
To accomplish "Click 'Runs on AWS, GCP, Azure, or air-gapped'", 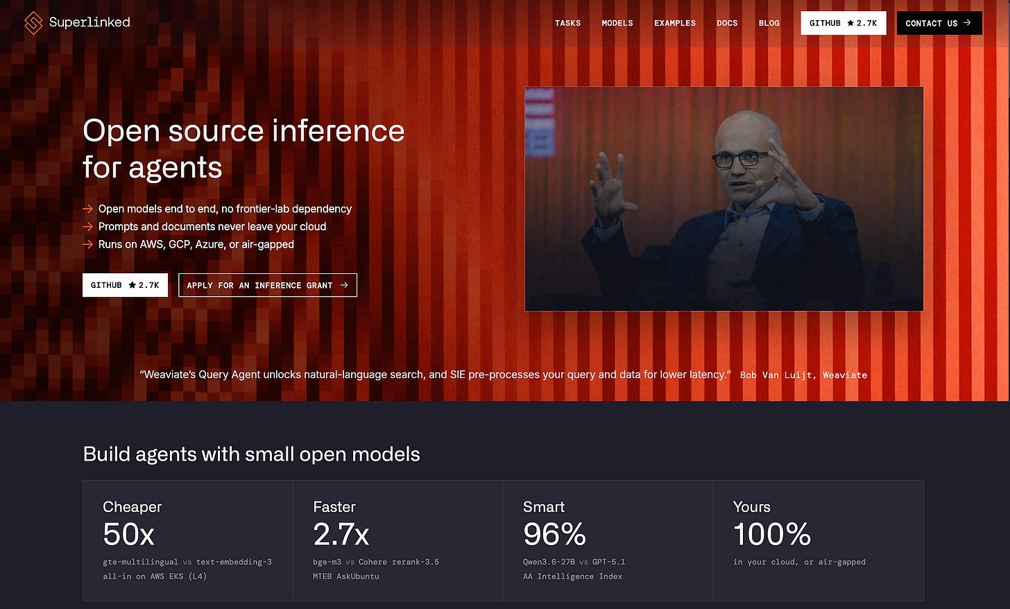I will pos(196,244).
